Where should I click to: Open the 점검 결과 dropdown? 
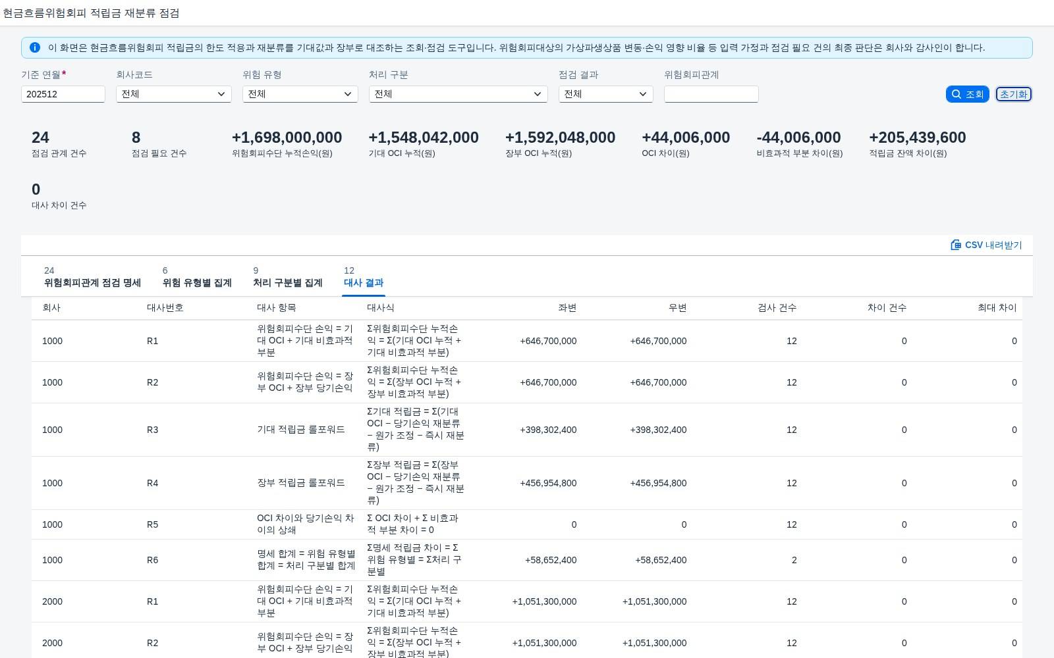[x=606, y=94]
